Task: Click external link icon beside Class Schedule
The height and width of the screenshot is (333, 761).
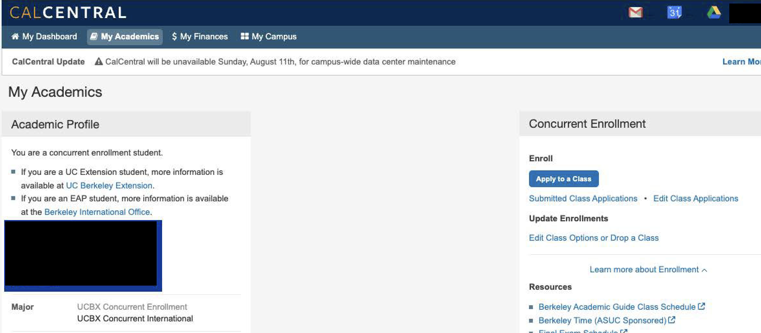Action: pos(701,306)
